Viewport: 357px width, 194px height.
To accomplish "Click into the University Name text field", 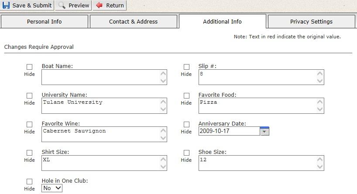I will [x=100, y=106].
